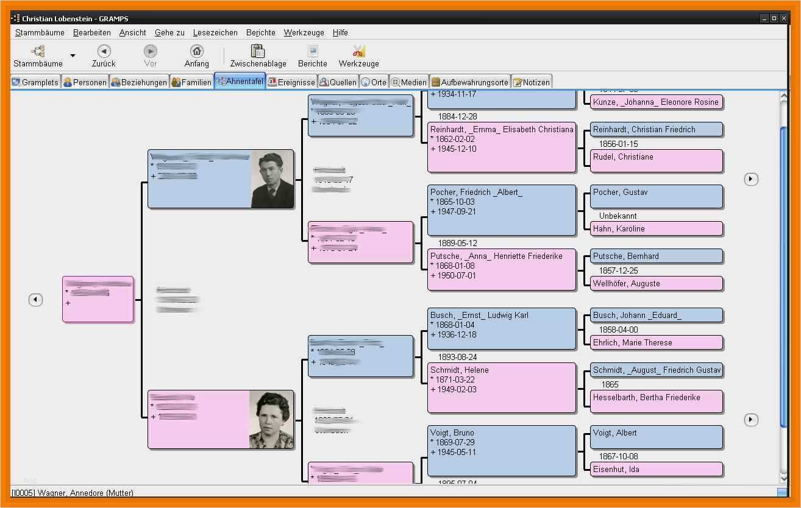Click the scrollbar down arrow
The image size is (801, 508).
[x=784, y=479]
